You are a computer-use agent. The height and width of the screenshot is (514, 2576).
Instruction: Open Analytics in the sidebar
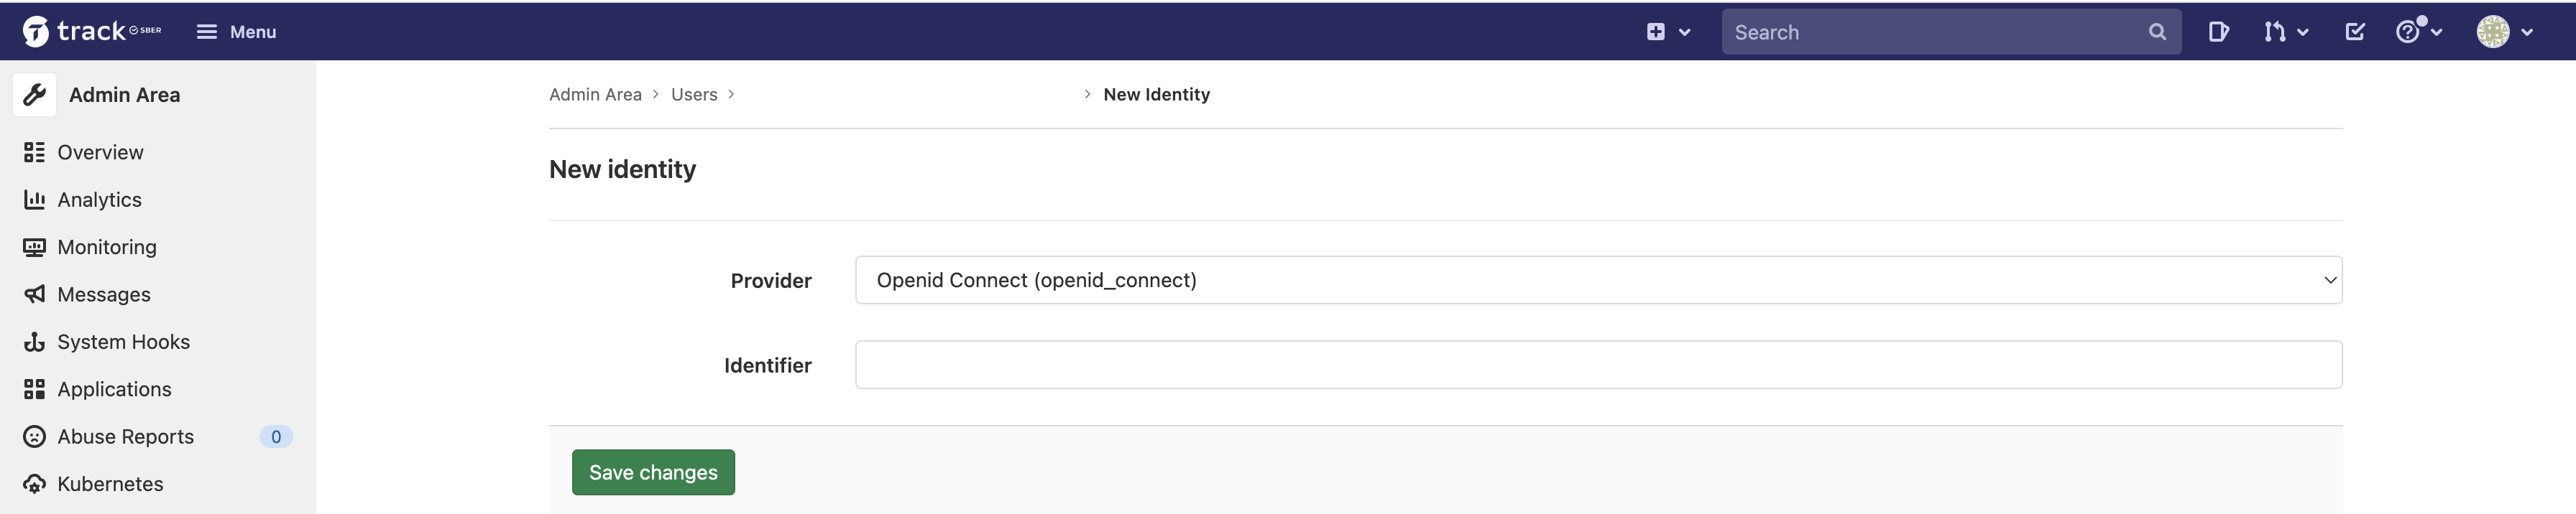pos(99,200)
